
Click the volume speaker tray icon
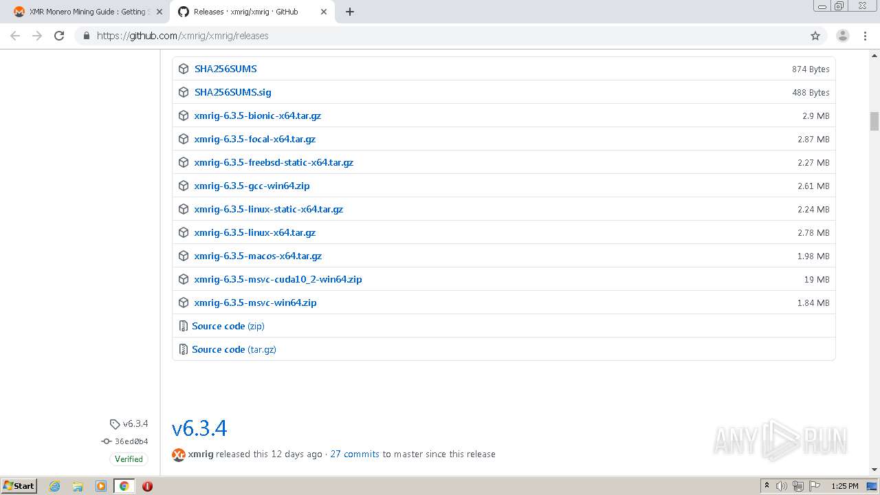(782, 486)
